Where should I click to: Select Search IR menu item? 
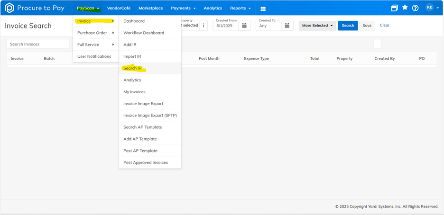point(150,68)
